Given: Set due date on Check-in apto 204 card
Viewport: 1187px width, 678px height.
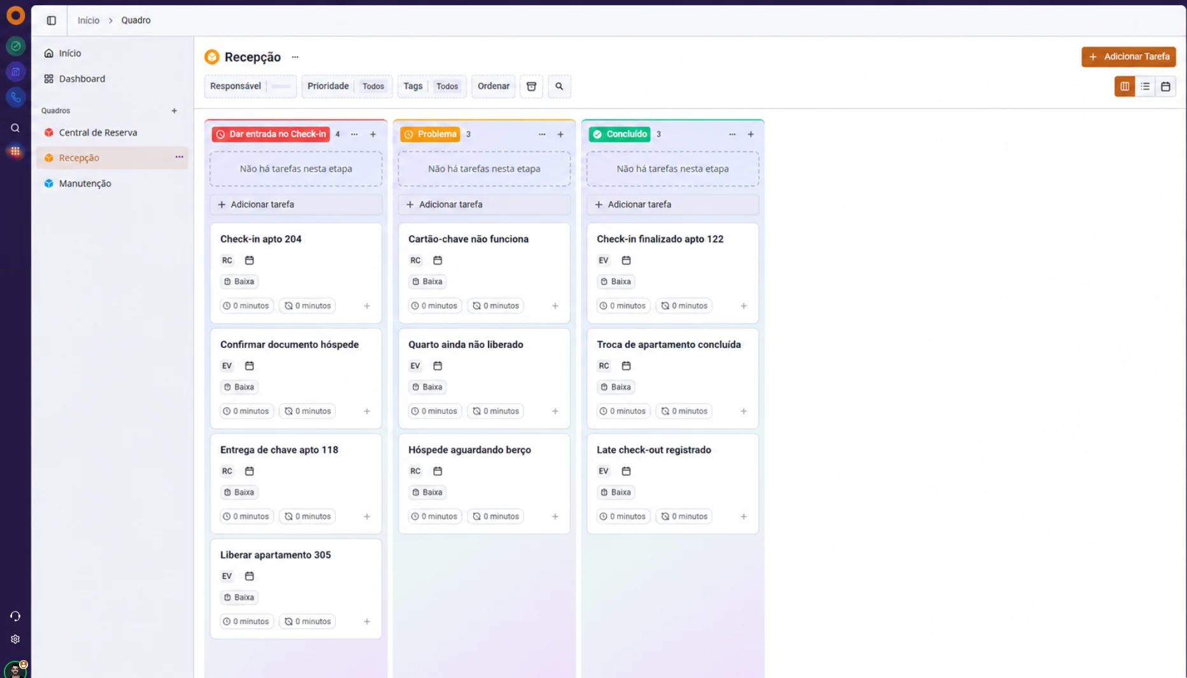Looking at the screenshot, I should 250,260.
